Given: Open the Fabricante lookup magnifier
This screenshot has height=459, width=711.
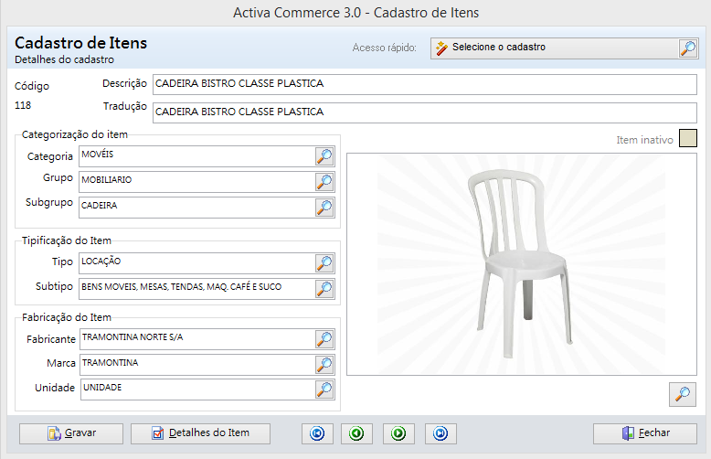Looking at the screenshot, I should 324,339.
